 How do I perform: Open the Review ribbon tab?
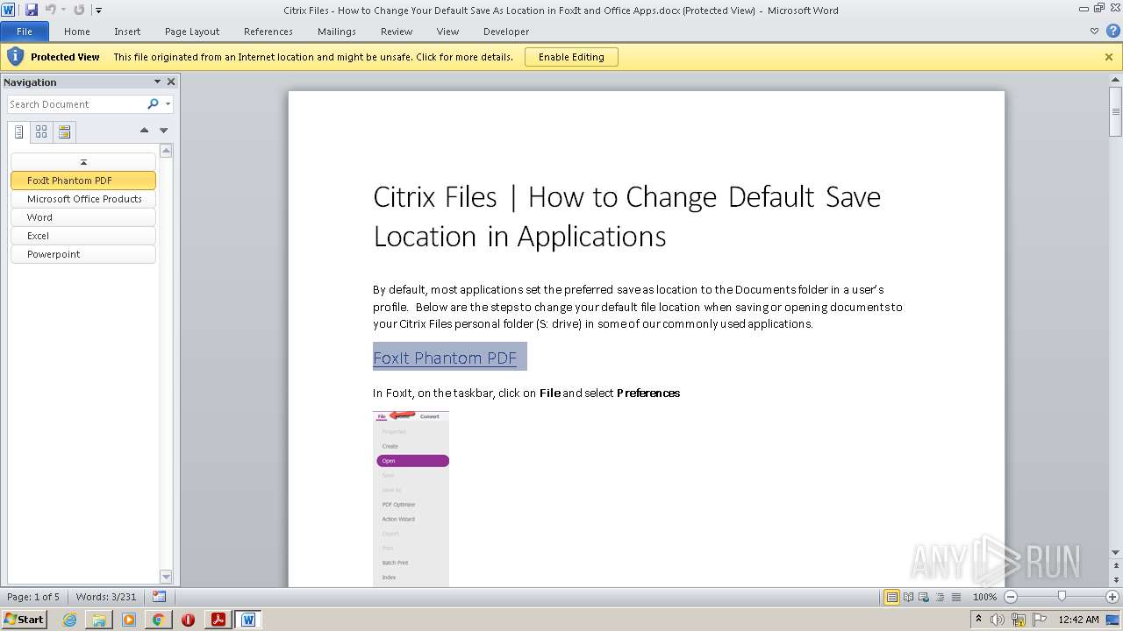[x=397, y=32]
